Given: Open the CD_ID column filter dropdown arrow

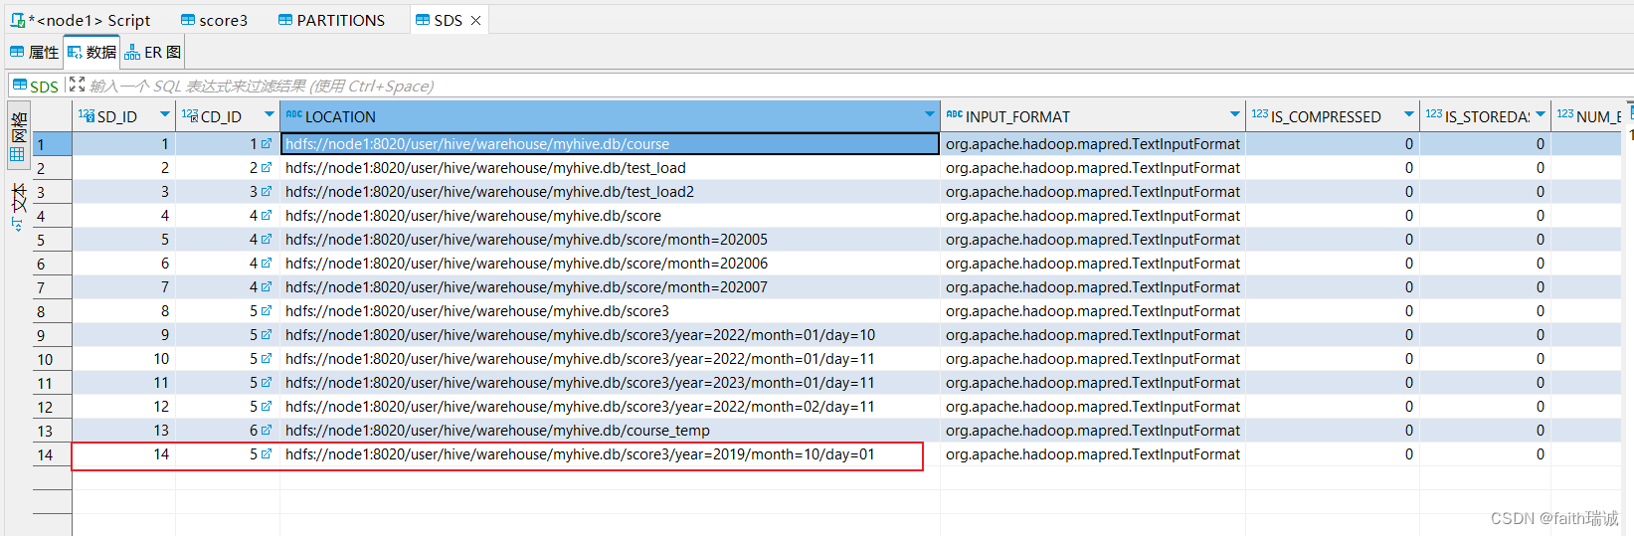Looking at the screenshot, I should point(269,115).
